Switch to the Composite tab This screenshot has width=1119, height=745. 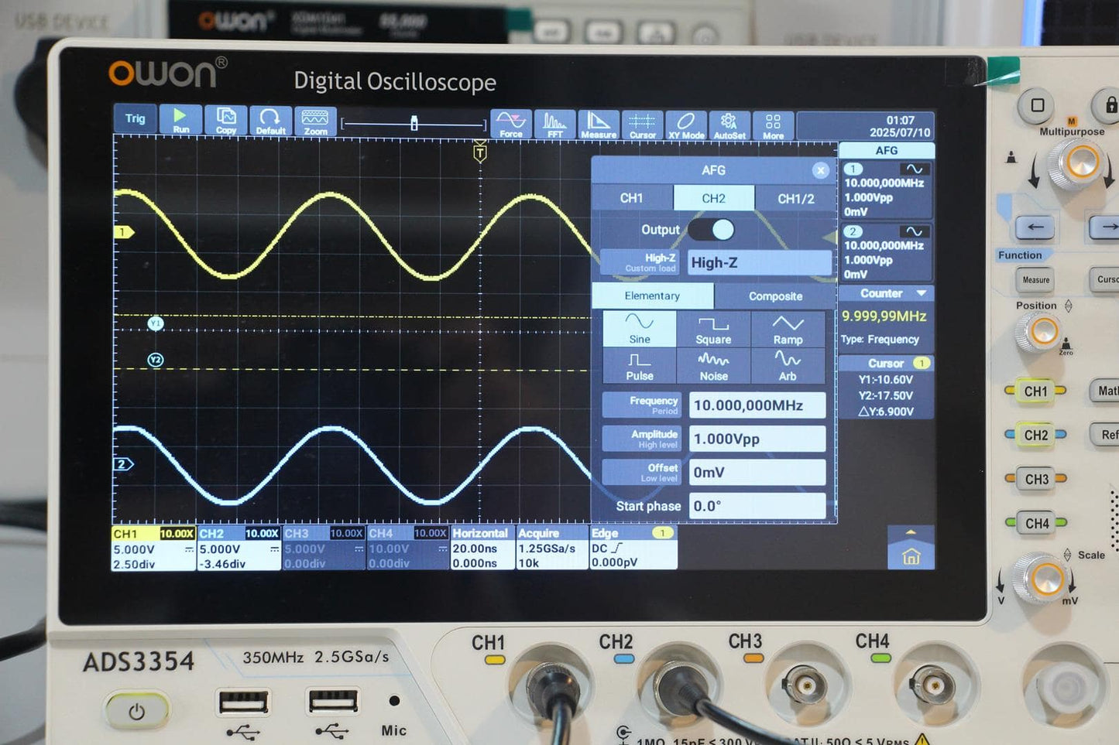click(775, 296)
